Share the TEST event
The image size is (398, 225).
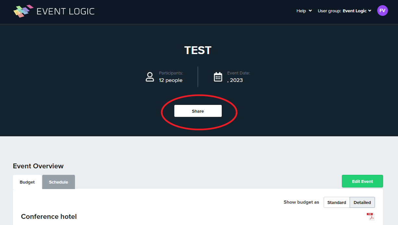[x=198, y=111]
